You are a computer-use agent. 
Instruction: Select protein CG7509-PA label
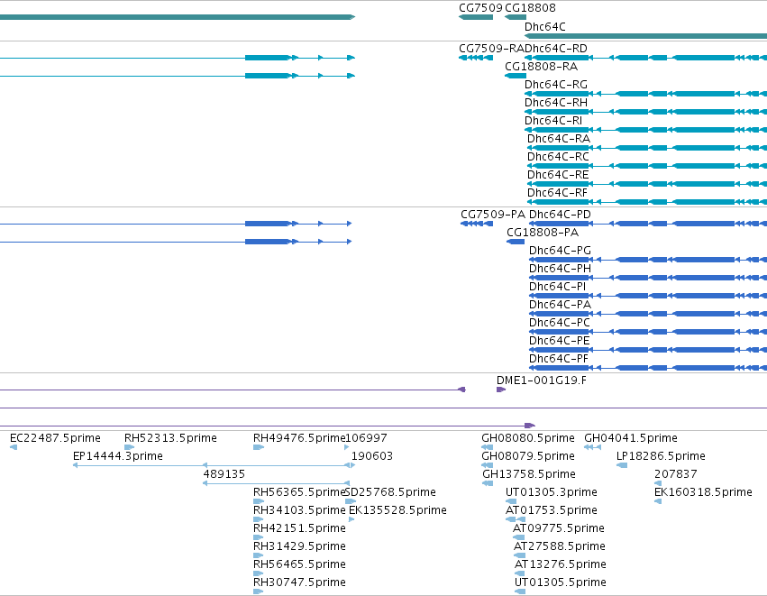coord(493,215)
